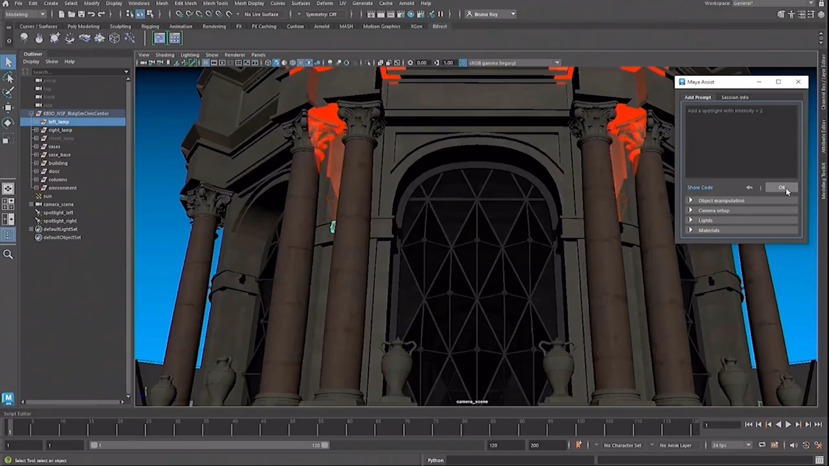The width and height of the screenshot is (829, 466).
Task: Expand the Object manipulation section
Action: [721, 201]
